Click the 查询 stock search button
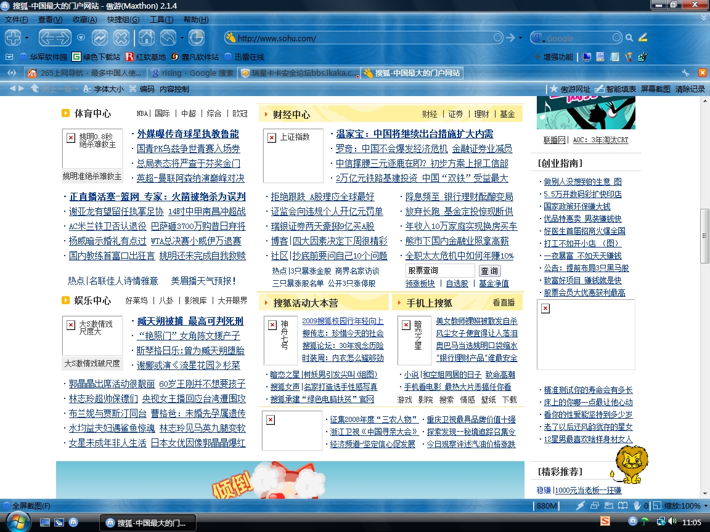This screenshot has width=710, height=532. coord(489,270)
